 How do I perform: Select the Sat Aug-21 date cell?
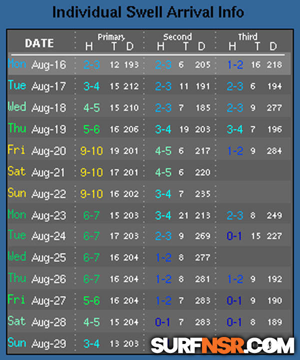click(x=36, y=172)
